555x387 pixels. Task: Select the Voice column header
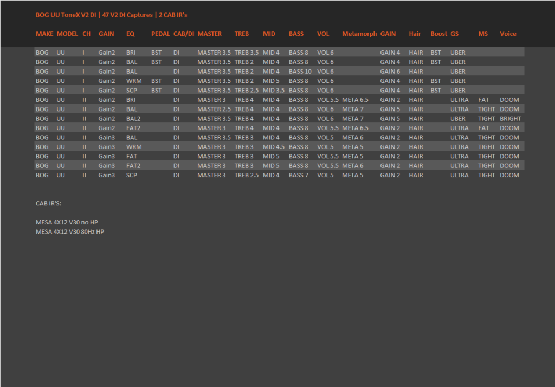click(x=508, y=34)
